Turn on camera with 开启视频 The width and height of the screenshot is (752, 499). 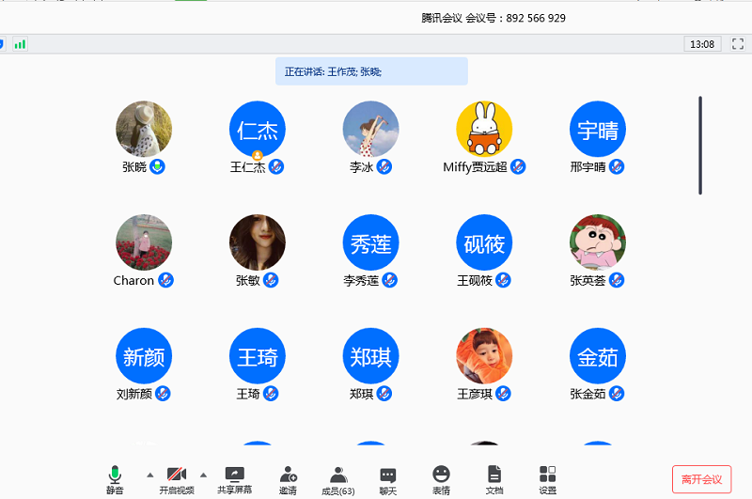coord(176,478)
